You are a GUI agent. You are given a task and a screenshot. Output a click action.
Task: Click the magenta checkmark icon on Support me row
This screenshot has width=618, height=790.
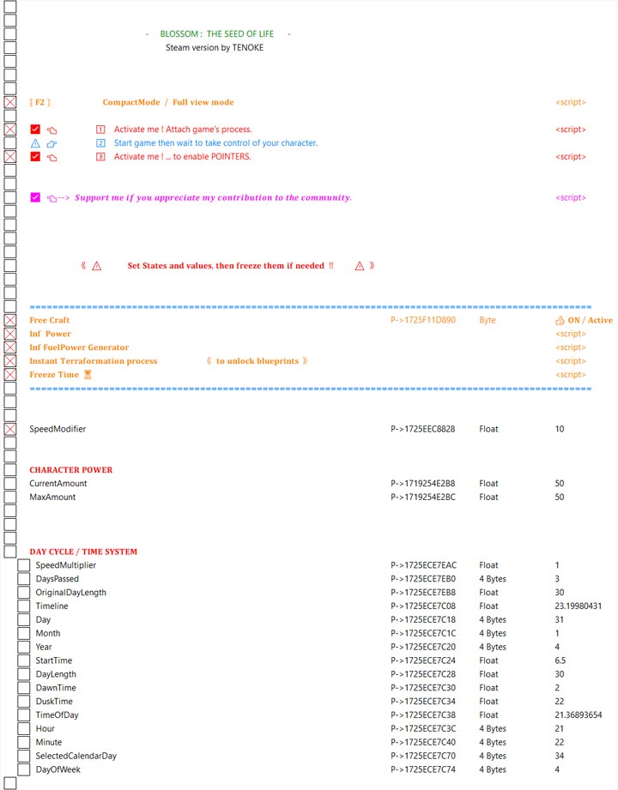pyautogui.click(x=35, y=197)
